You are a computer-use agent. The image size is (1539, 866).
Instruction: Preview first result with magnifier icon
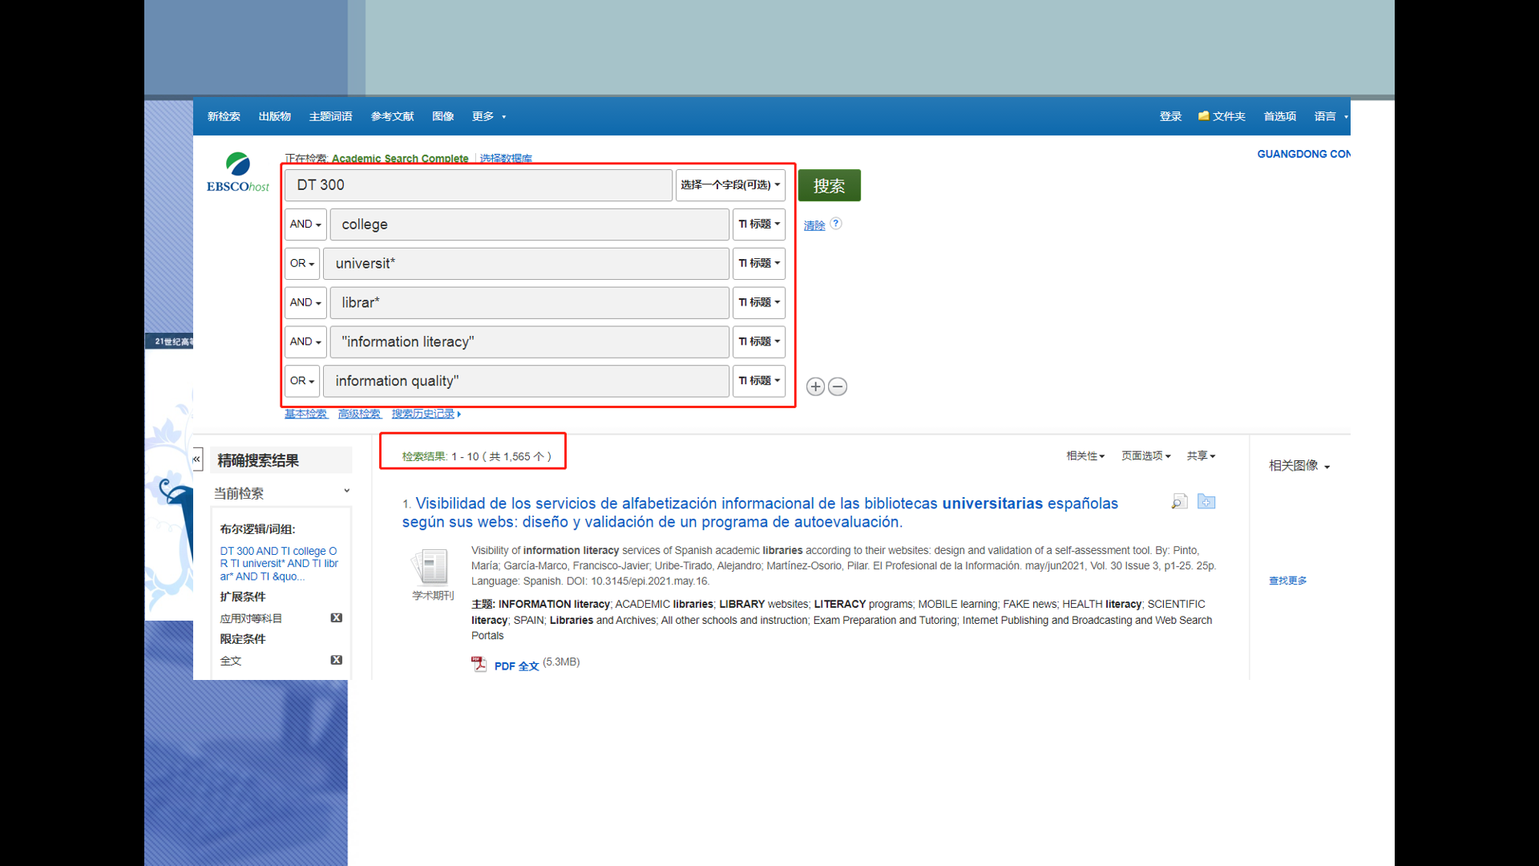click(1179, 502)
